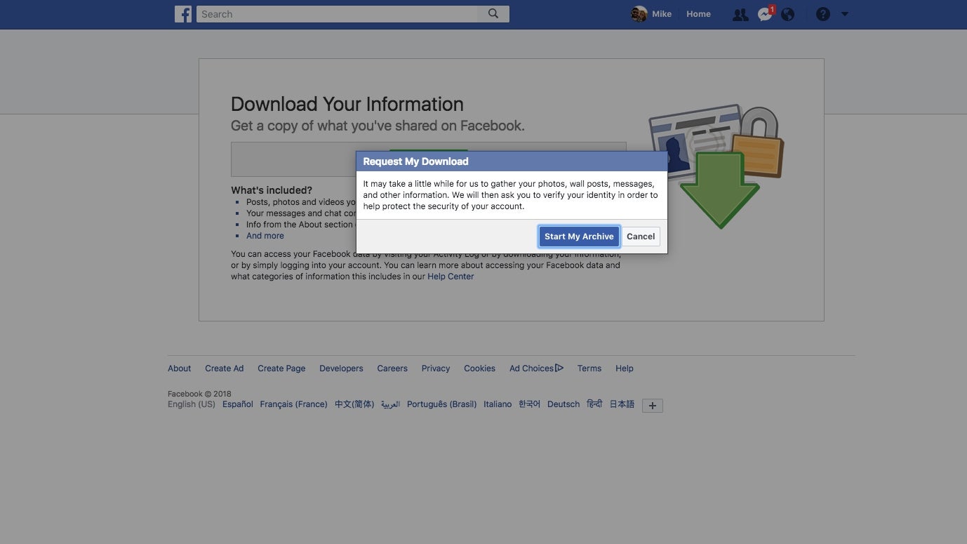Image resolution: width=967 pixels, height=544 pixels.
Task: Open the Friend Requests icon
Action: 740,14
